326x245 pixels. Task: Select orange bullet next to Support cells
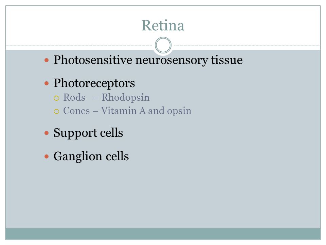coord(47,133)
